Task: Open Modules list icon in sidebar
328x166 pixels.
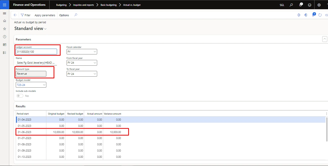Action: pyautogui.click(x=5, y=53)
